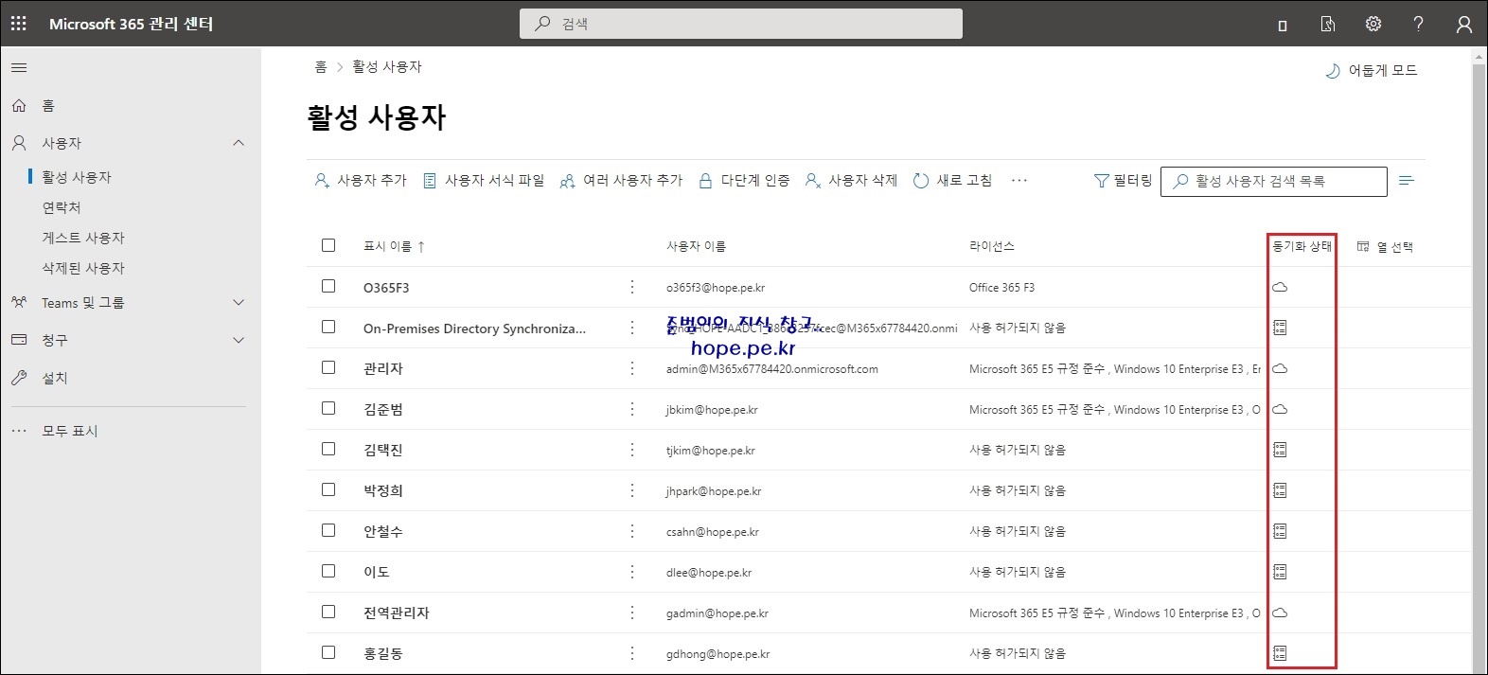The image size is (1488, 675).
Task: Open the more actions menu for 김준범
Action: tap(632, 409)
